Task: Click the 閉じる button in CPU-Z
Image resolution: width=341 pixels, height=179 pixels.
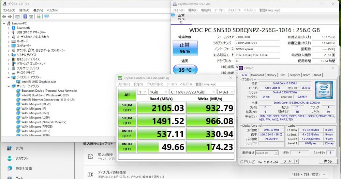Action: [x=328, y=161]
